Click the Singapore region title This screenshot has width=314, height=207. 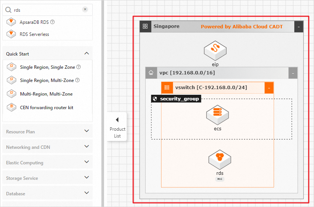click(166, 26)
